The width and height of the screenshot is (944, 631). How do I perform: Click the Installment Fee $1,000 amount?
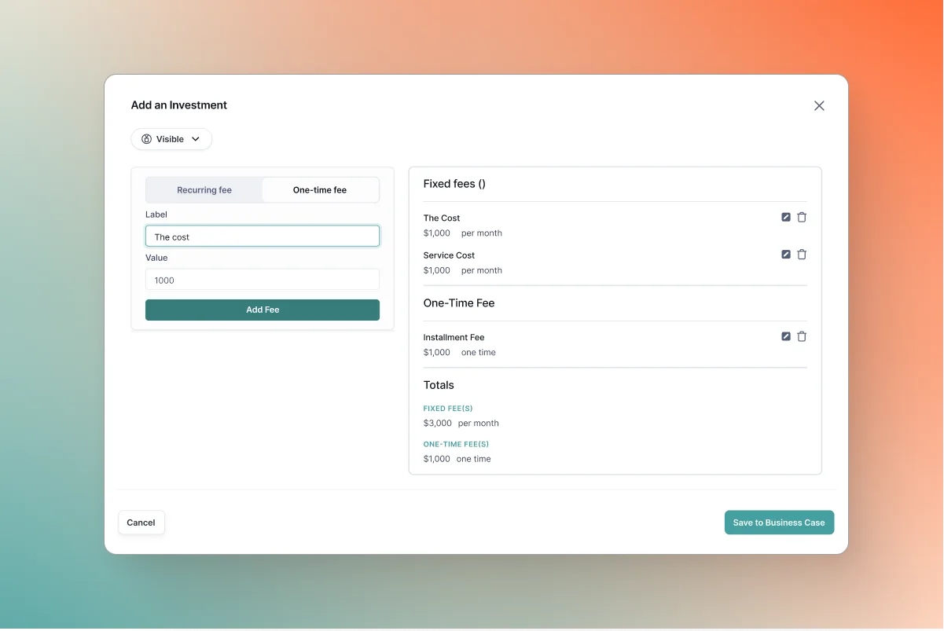click(437, 352)
